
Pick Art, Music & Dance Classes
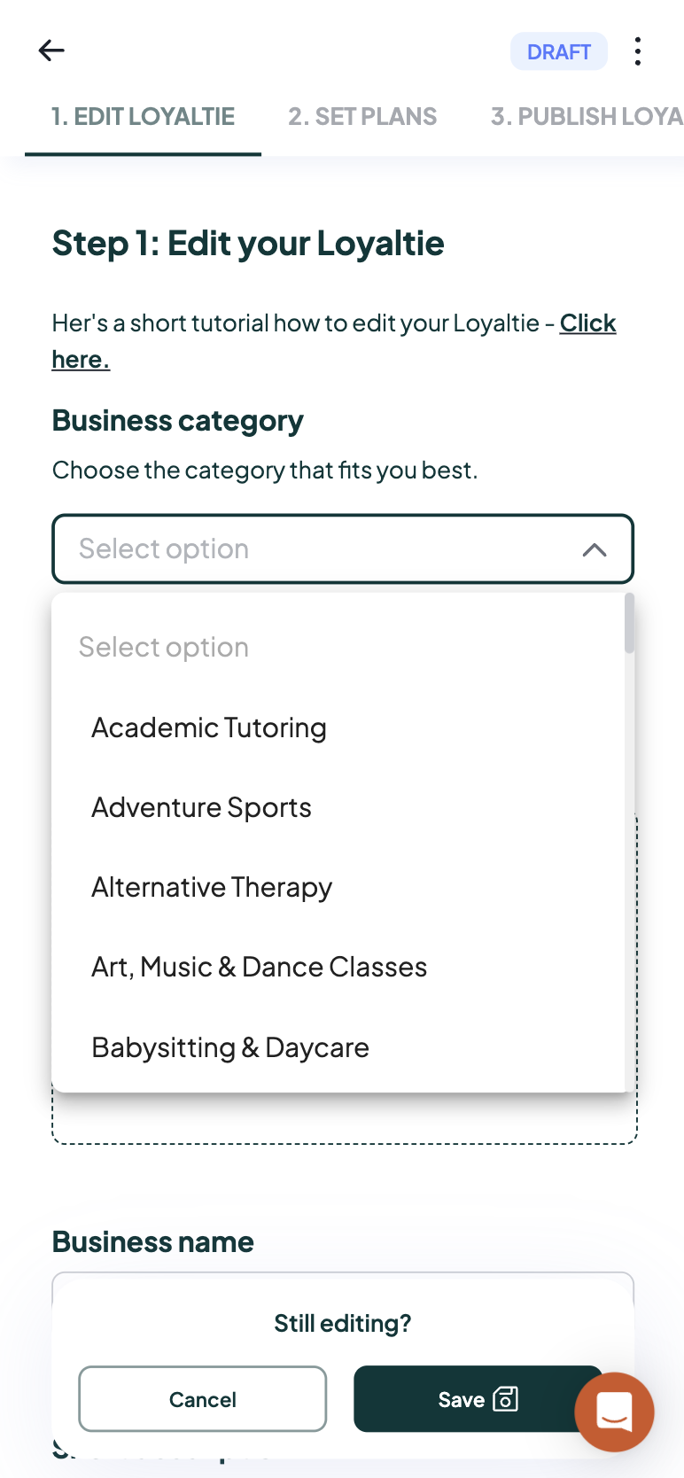coord(259,967)
